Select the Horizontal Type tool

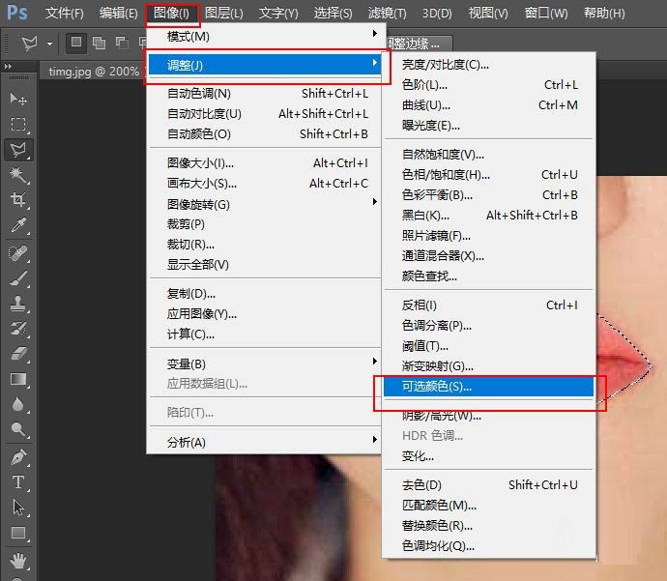[x=18, y=481]
